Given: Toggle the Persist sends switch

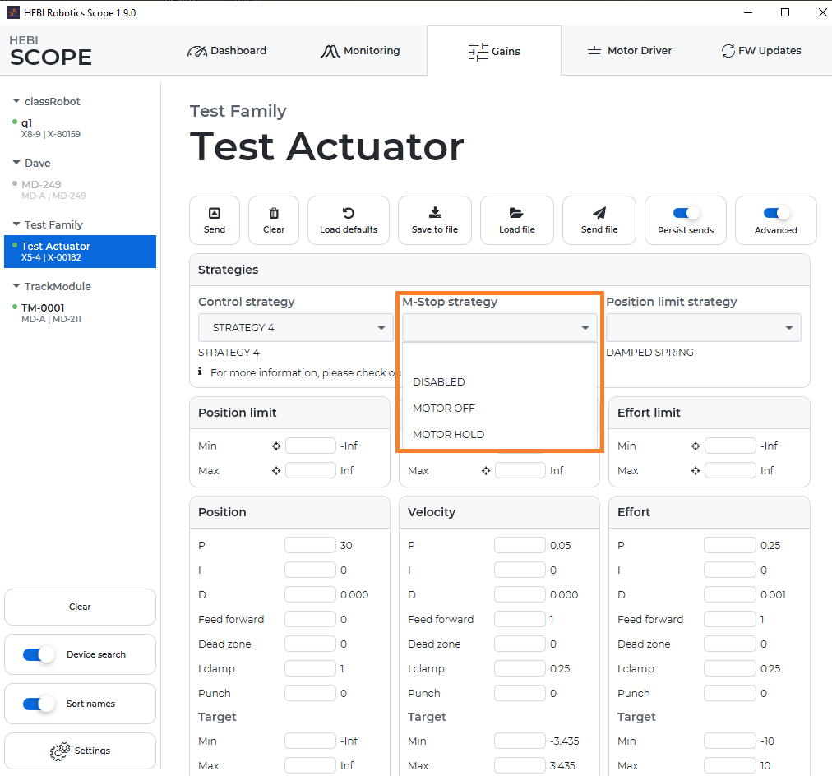Looking at the screenshot, I should click(686, 213).
